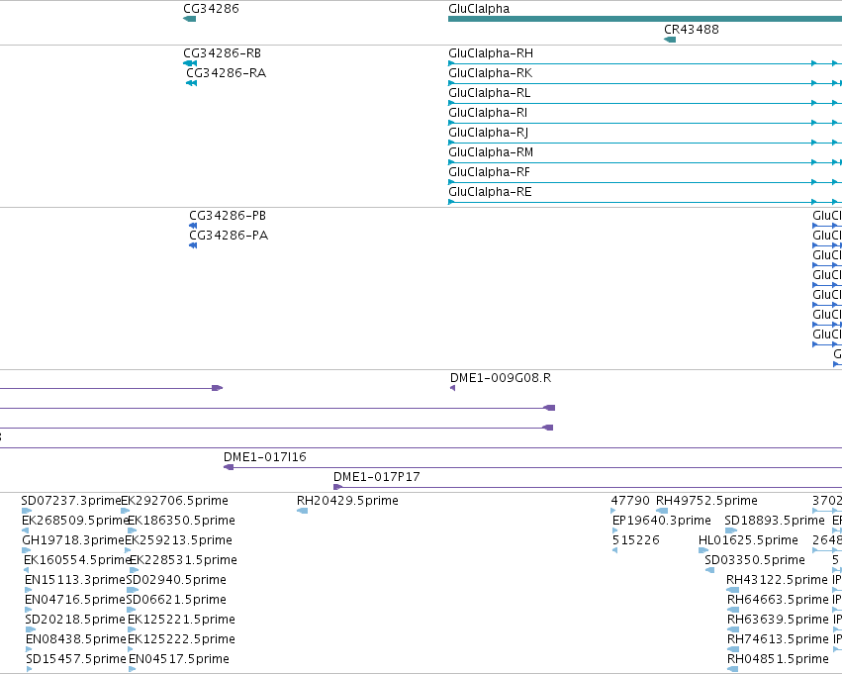Screen dimensions: 842x674
Task: Click the SD03350.5prime EST label
Action: click(x=755, y=560)
